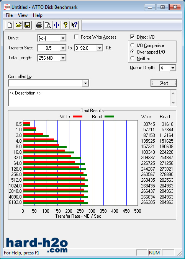Screen dimensions: 185x259
Task: Click the window resize grip corner
Action: [x=180, y=253]
